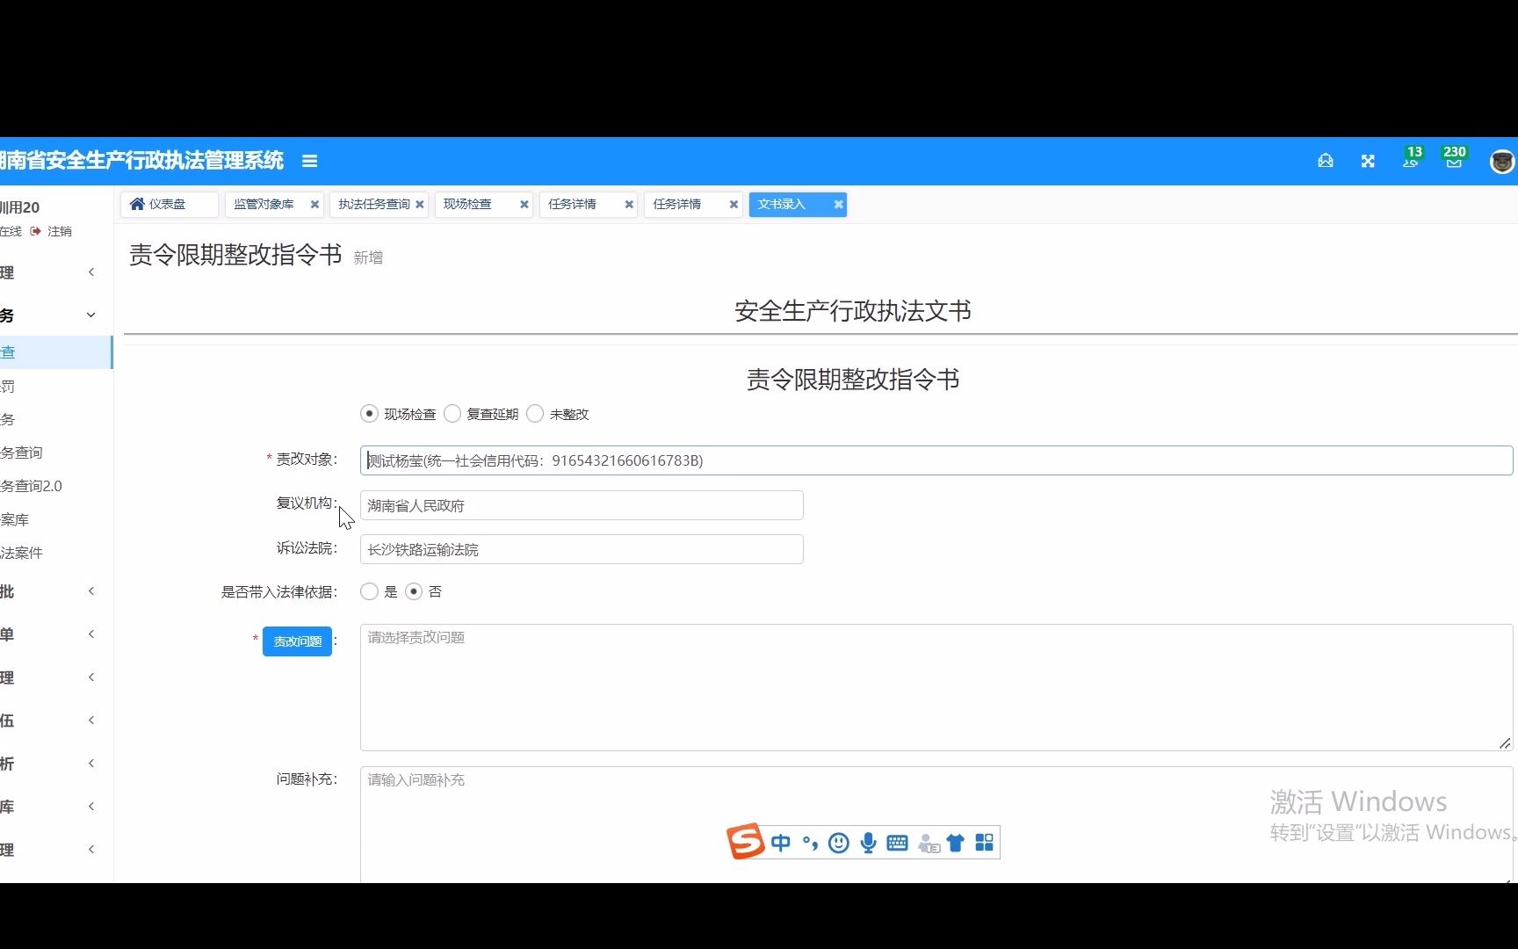Expand the 库 sidebar section chevron
The image size is (1518, 949).
coord(91,807)
